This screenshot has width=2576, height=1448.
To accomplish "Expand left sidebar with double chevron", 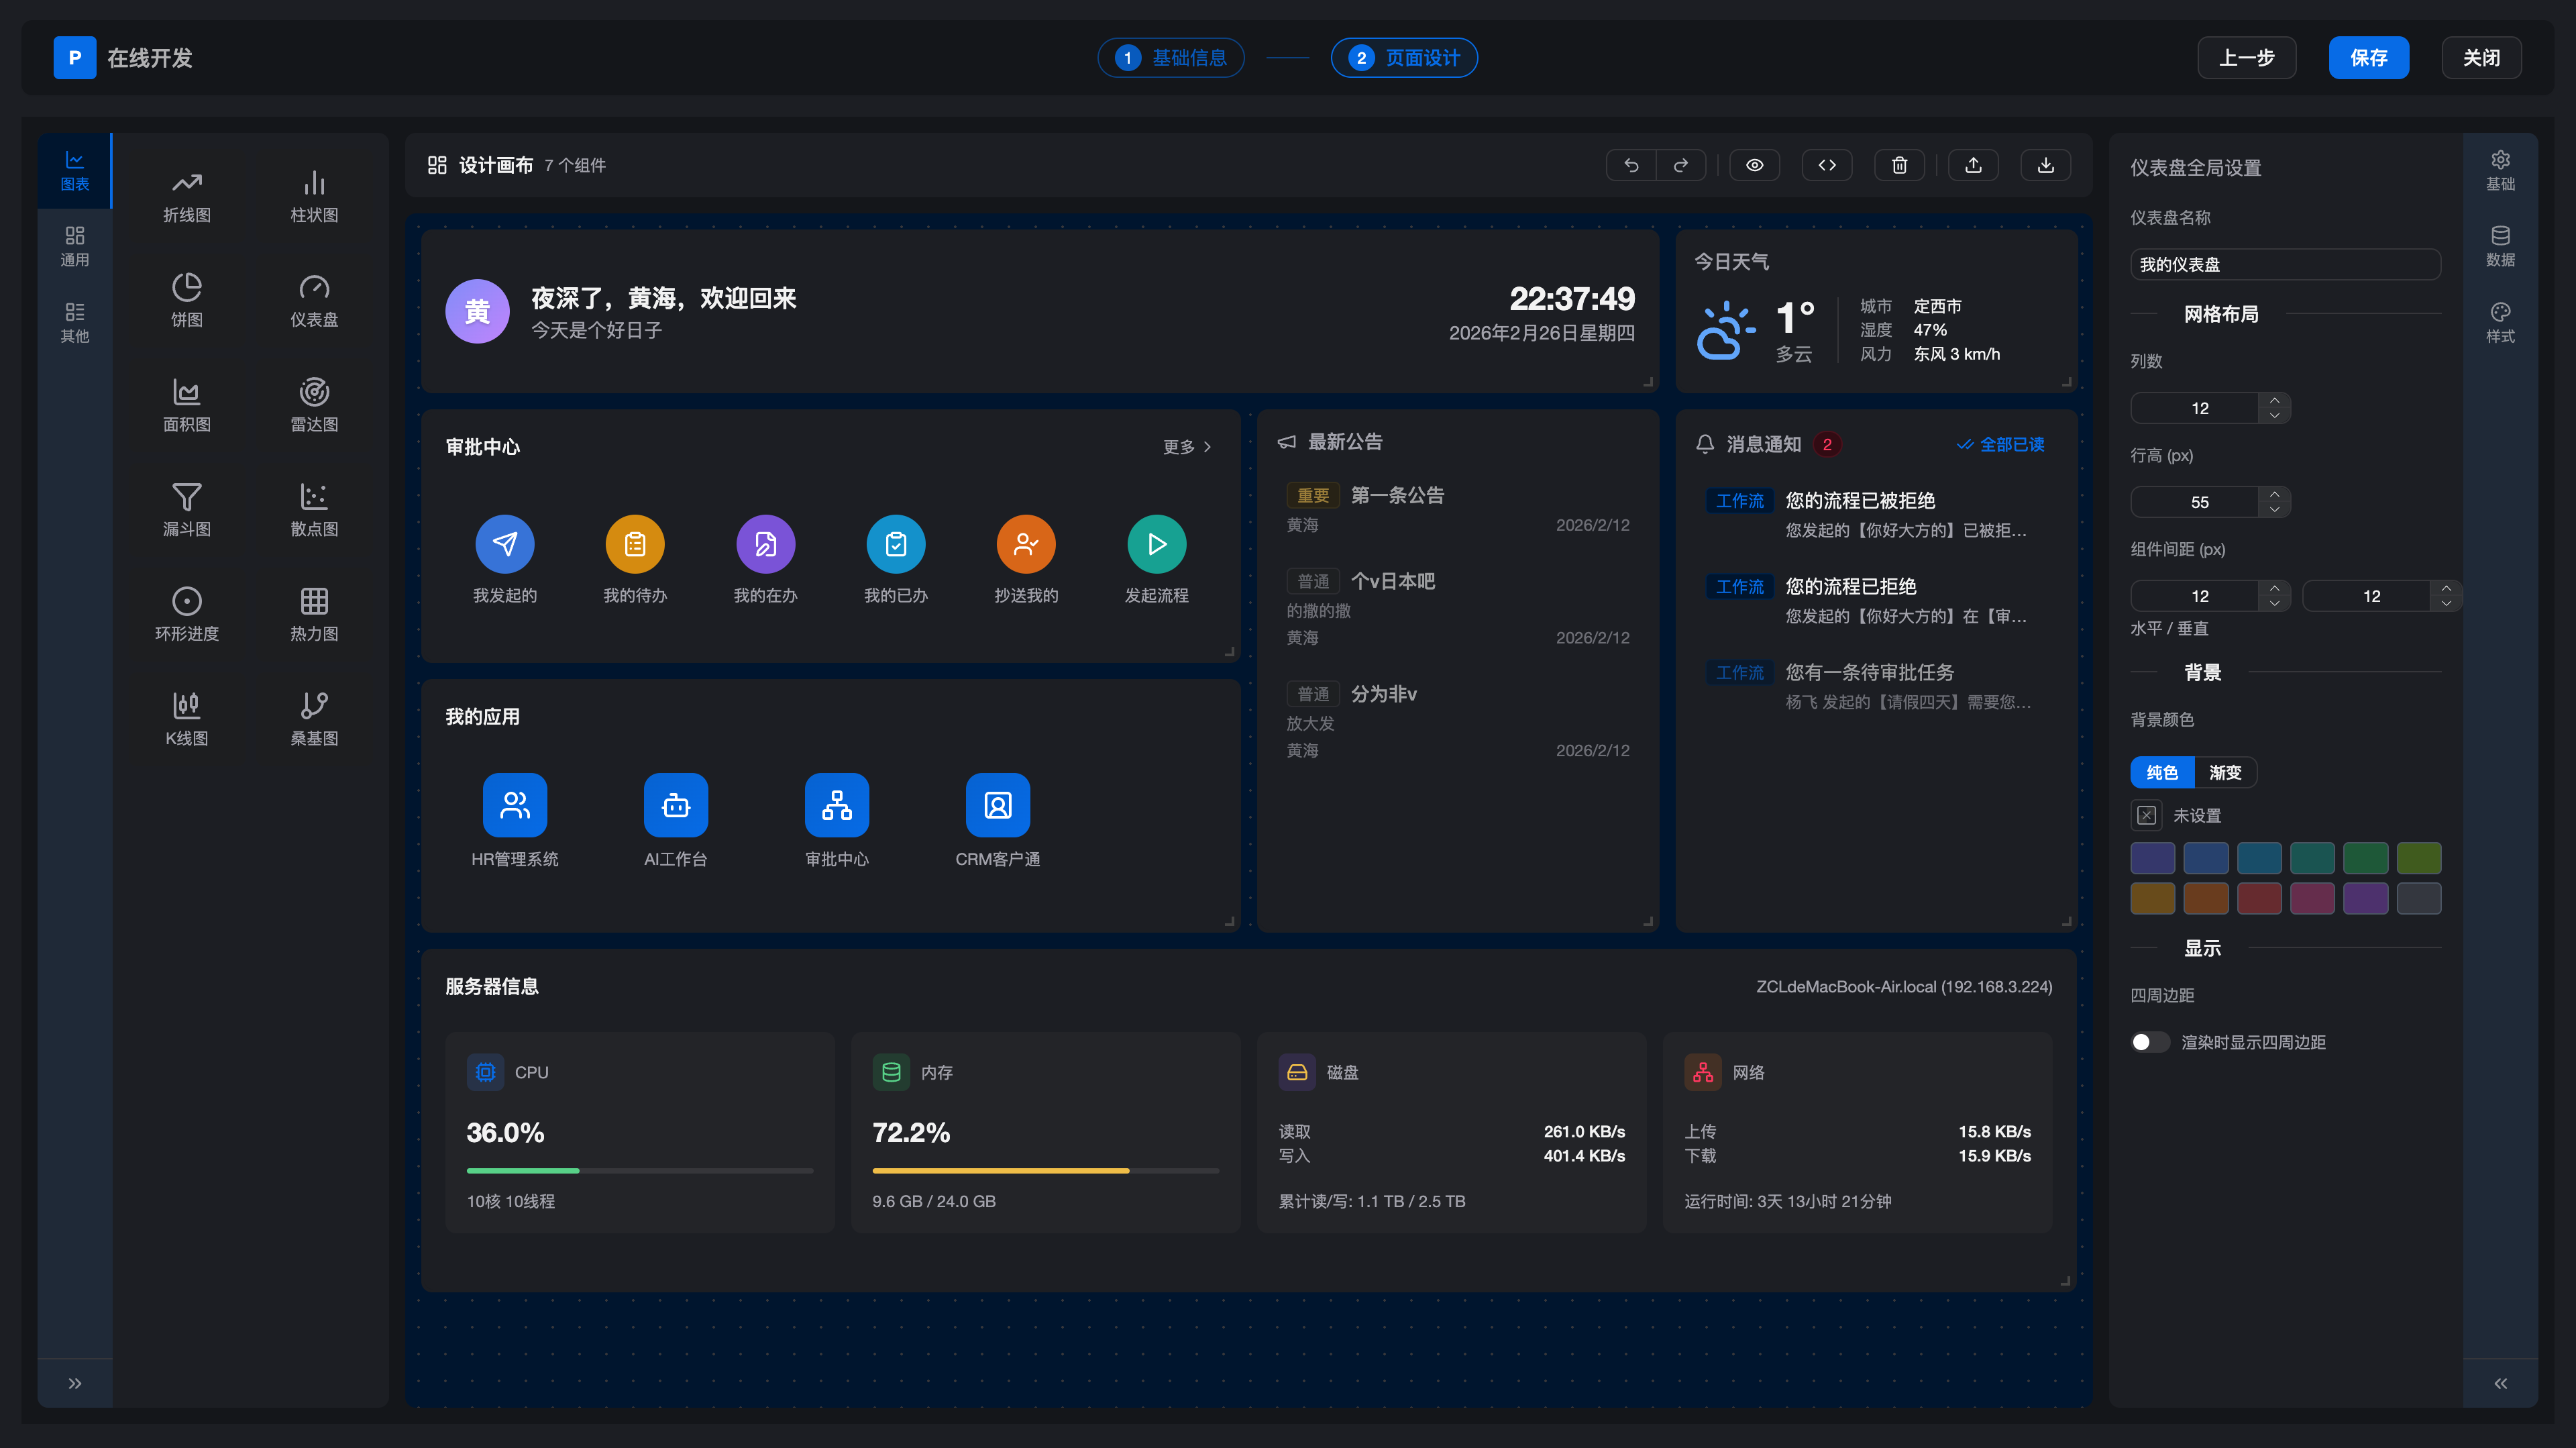I will 74,1383.
